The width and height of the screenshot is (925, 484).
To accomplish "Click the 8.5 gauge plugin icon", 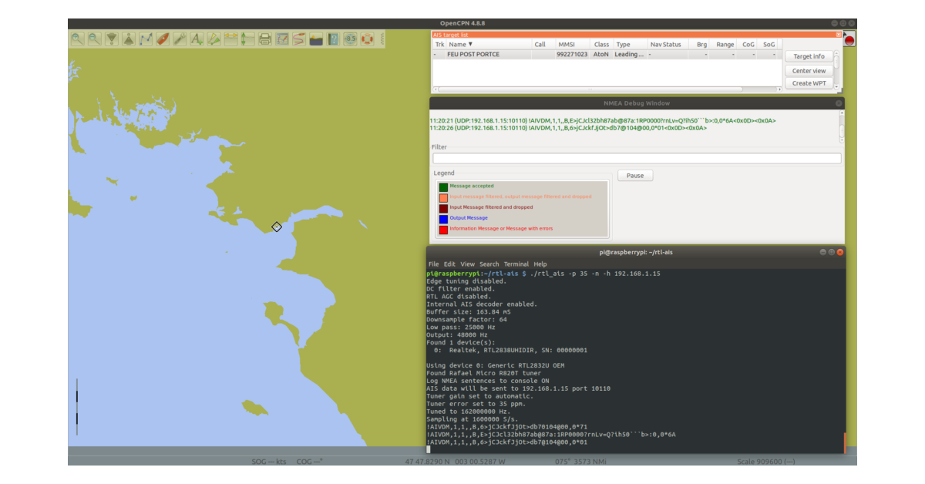I will (x=350, y=39).
